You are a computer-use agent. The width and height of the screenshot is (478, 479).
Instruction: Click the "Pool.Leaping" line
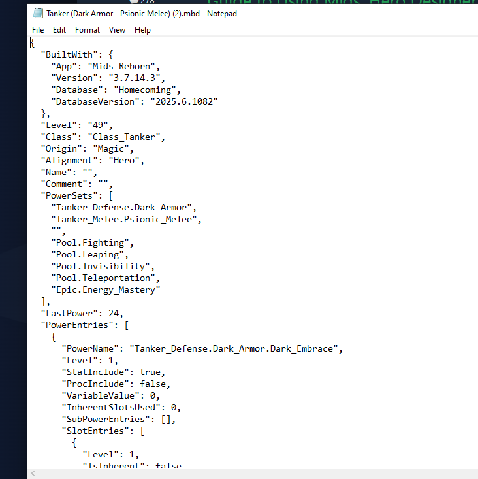point(89,254)
